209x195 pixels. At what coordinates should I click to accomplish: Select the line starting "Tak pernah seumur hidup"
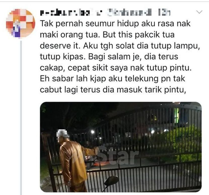[x=115, y=24]
